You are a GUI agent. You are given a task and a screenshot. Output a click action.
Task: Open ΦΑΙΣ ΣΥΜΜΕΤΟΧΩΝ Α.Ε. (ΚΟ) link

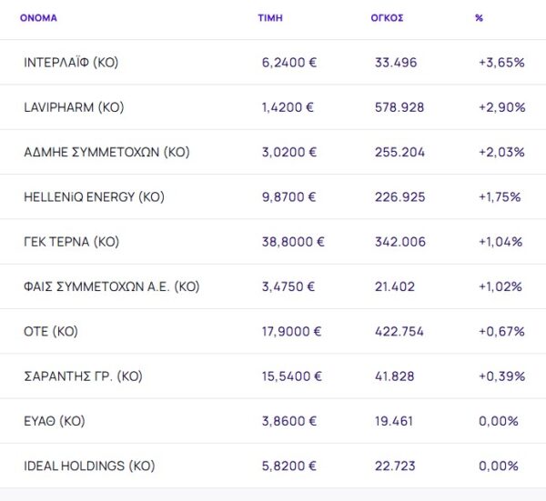point(111,286)
